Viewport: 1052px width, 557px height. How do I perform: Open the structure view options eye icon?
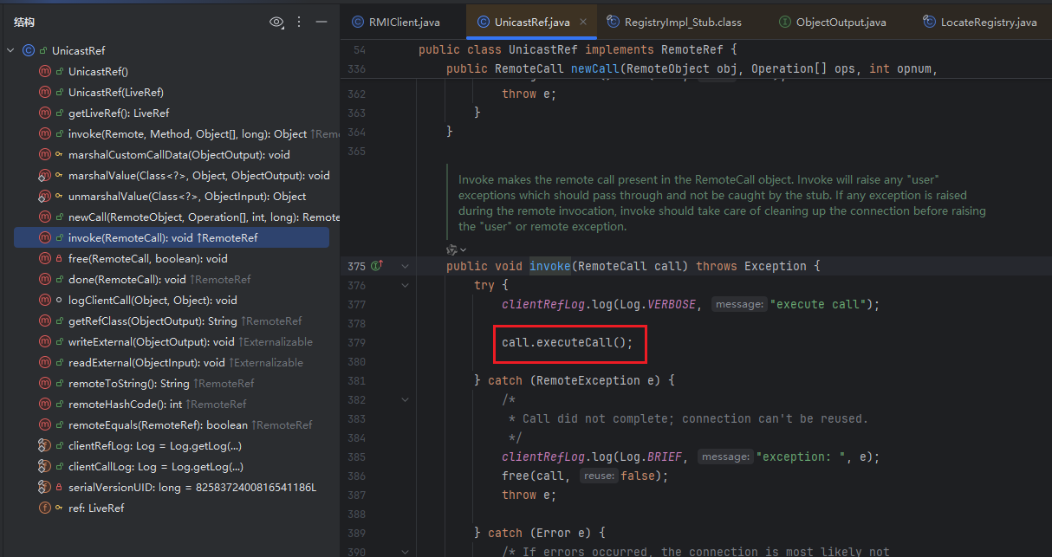click(x=276, y=22)
